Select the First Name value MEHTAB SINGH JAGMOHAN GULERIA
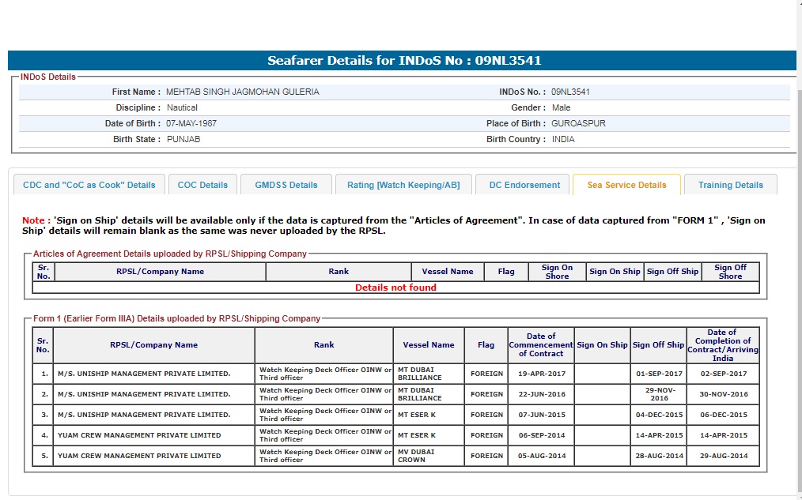This screenshot has width=802, height=500. click(242, 92)
